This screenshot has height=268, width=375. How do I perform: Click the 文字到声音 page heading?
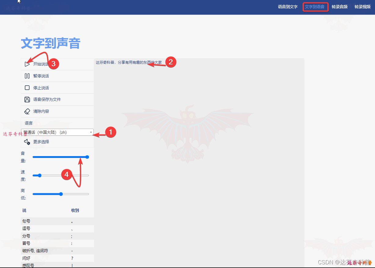tap(50, 44)
